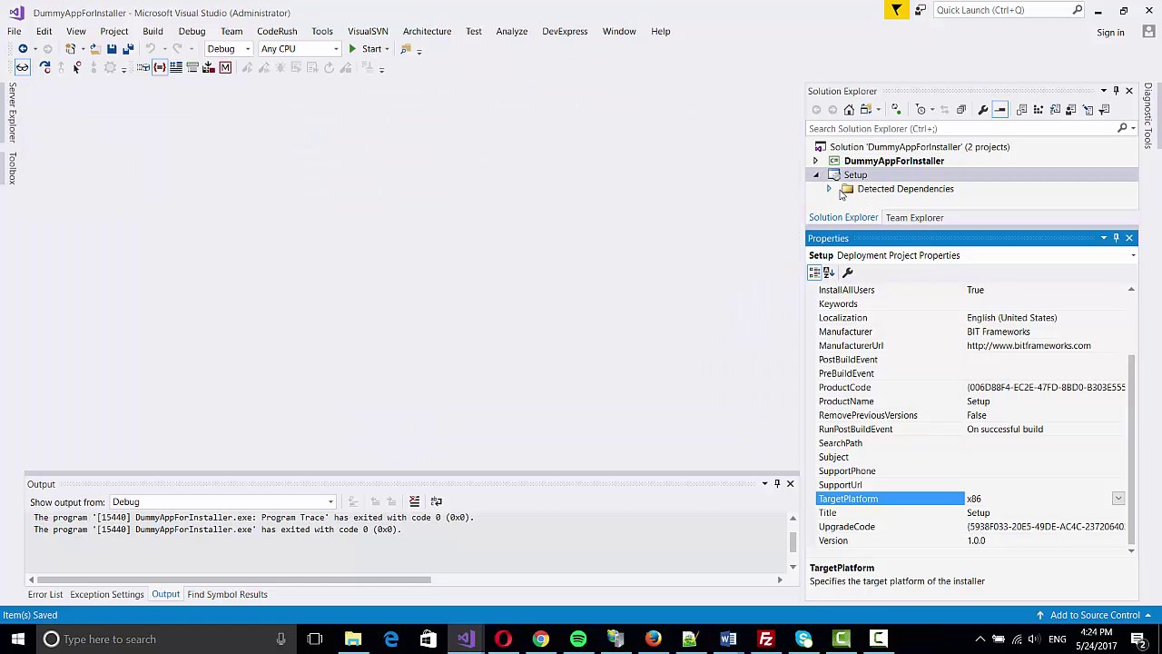Image resolution: width=1162 pixels, height=654 pixels.
Task: Click the Property Pages wrench in Properties
Action: click(x=848, y=272)
